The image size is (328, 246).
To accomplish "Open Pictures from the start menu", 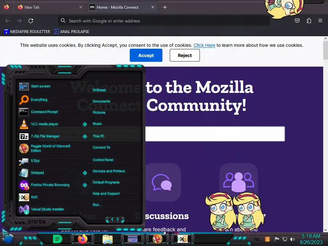I will (x=99, y=112).
